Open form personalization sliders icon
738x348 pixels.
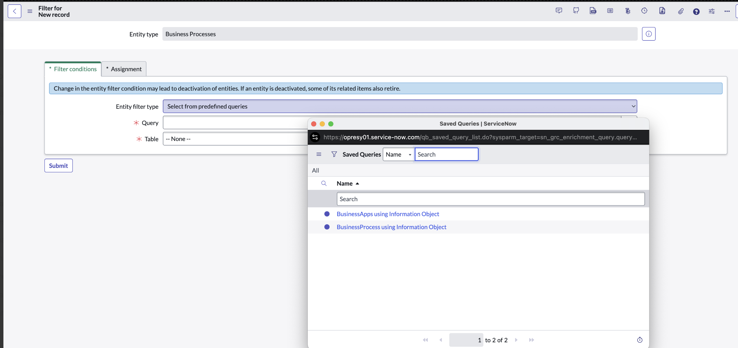(712, 11)
